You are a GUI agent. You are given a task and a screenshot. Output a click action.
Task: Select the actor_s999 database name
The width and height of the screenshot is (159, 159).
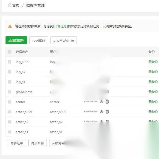(24, 112)
